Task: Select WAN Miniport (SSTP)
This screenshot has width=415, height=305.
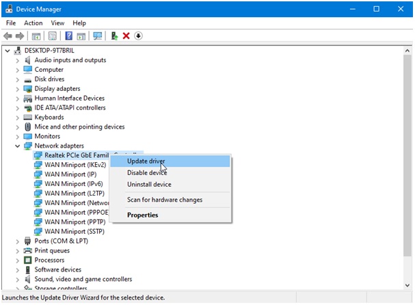Action: tap(75, 231)
